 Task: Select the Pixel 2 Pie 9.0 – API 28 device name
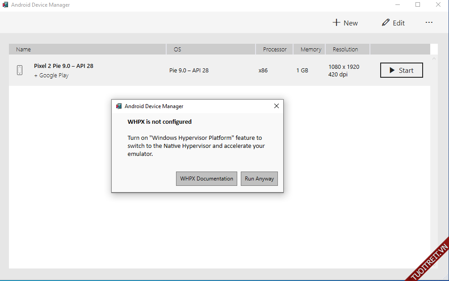[63, 66]
